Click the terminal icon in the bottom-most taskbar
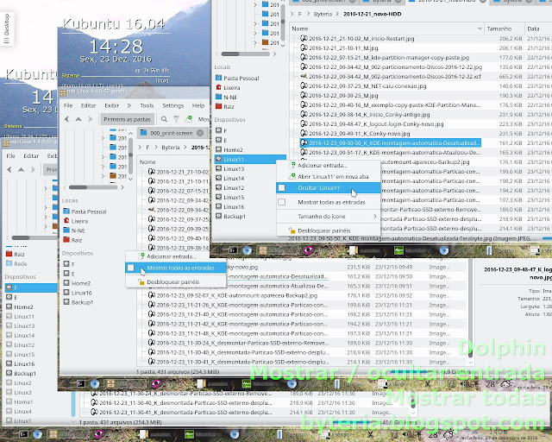Viewport: 552px width, 442px height. click(x=23, y=434)
